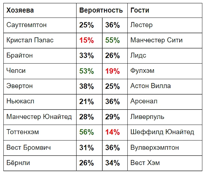Select the red 19% for Фулхэм
The height and width of the screenshot is (172, 204).
pyautogui.click(x=112, y=71)
